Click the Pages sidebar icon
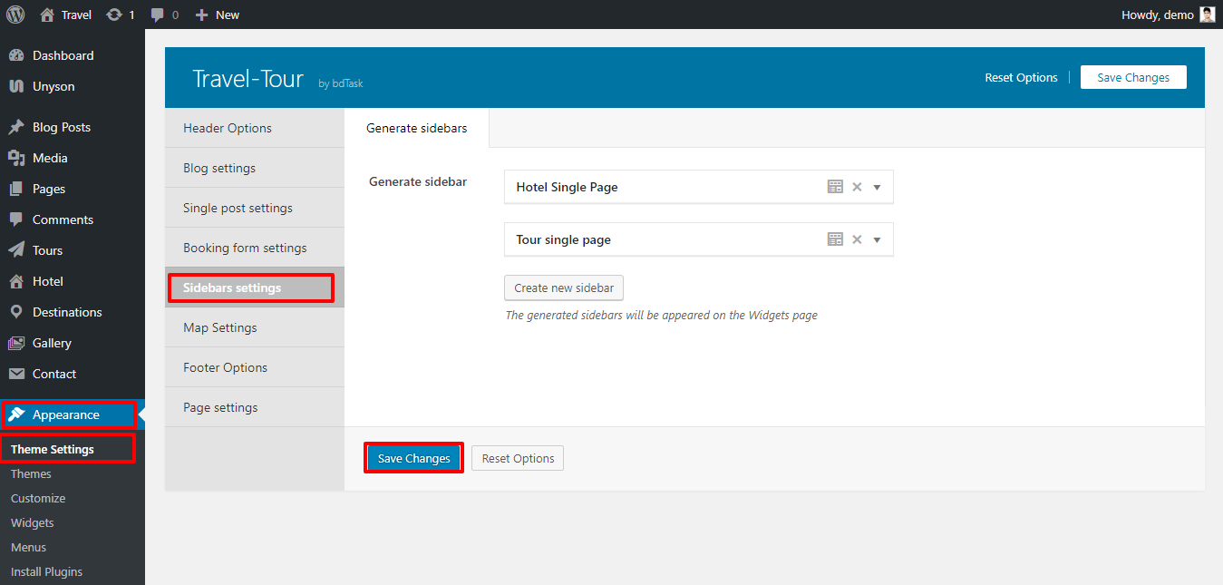Screen dimensions: 1223x585 click(x=16, y=189)
